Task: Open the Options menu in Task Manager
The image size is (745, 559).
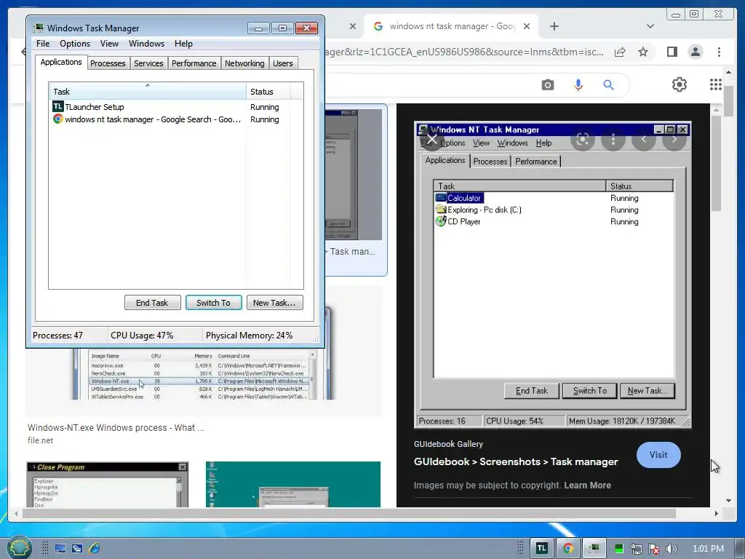Action: [75, 44]
